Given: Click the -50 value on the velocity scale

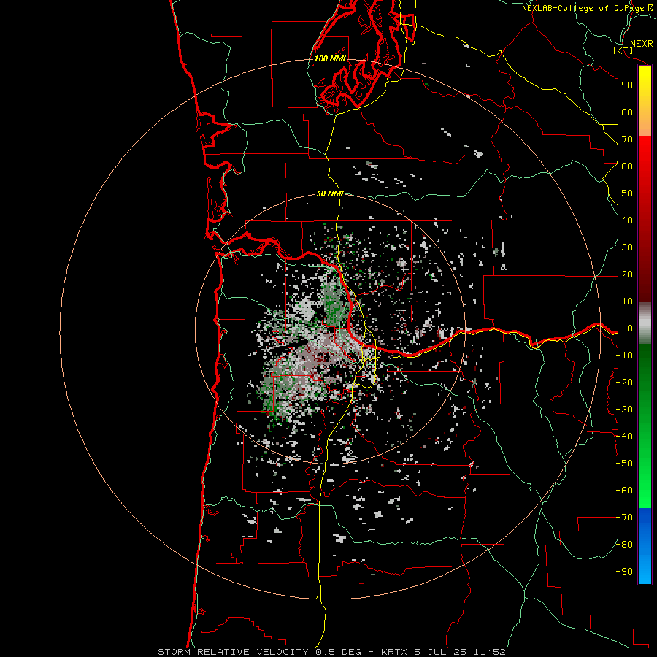Looking at the screenshot, I should click(624, 464).
